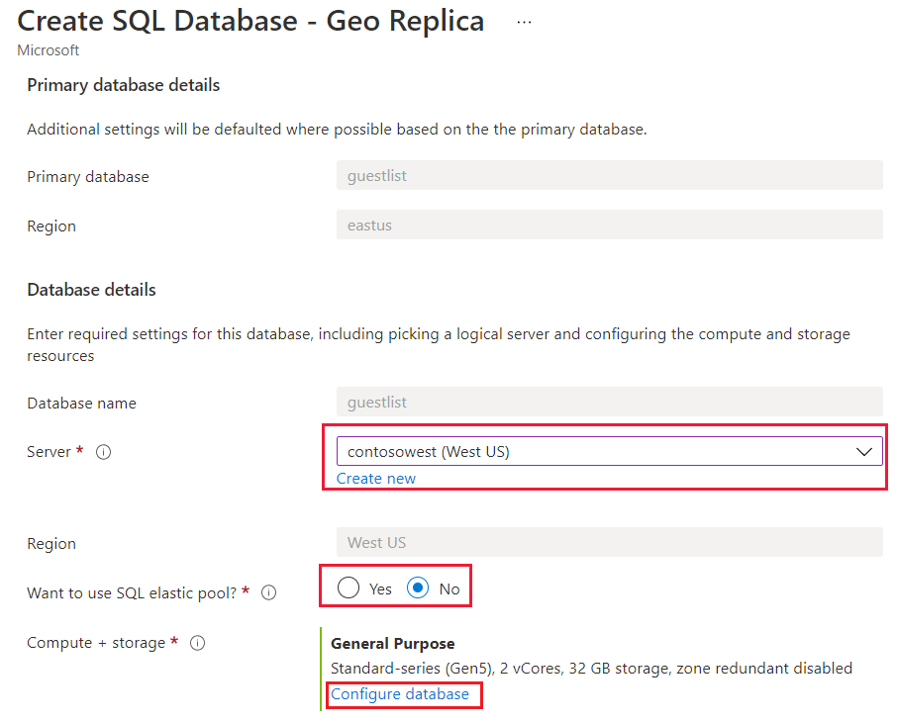Viewport: 897px width, 723px height.
Task: Select Yes for SQL elastic pool
Action: tap(349, 588)
